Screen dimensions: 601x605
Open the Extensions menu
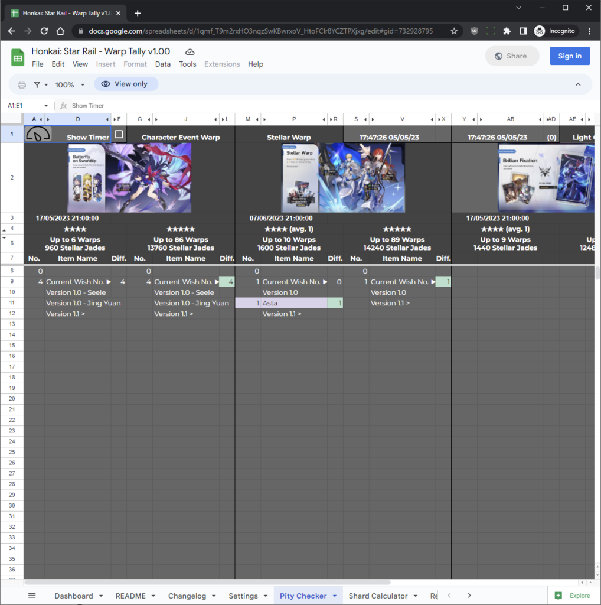pos(222,64)
